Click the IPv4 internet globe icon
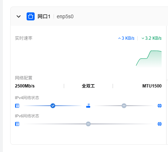The width and height of the screenshot is (168, 152). click(x=160, y=106)
